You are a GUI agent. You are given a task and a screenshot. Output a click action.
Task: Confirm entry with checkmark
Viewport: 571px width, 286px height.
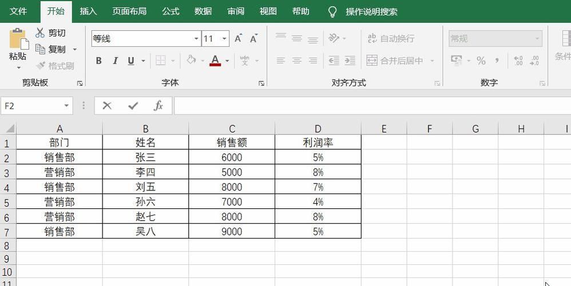(x=133, y=105)
